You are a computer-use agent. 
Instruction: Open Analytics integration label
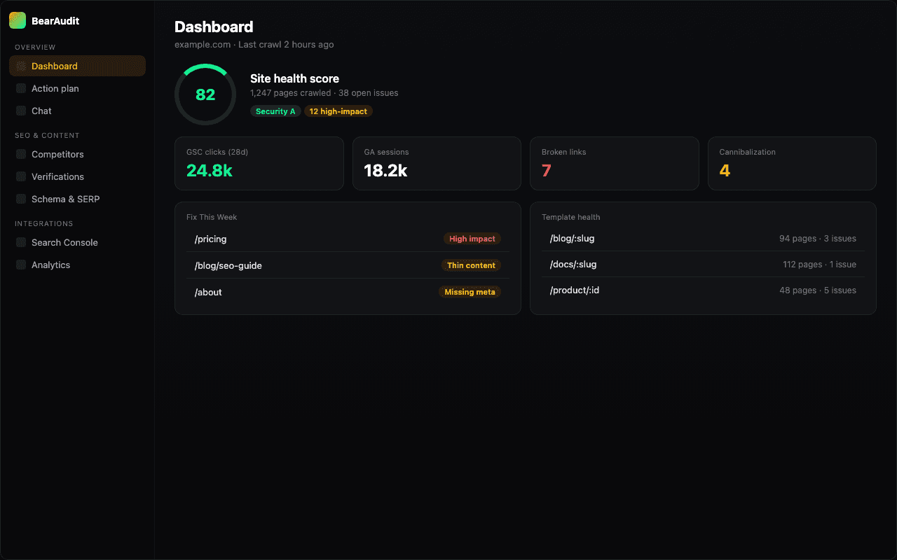51,265
